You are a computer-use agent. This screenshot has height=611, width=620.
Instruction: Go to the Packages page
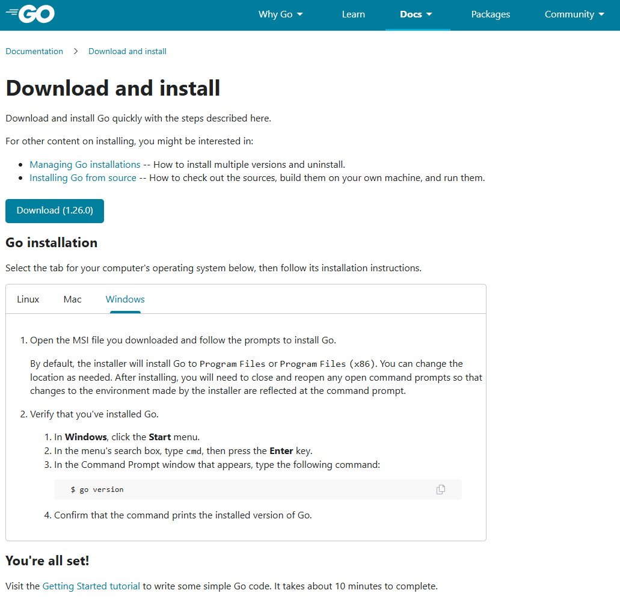pos(490,14)
